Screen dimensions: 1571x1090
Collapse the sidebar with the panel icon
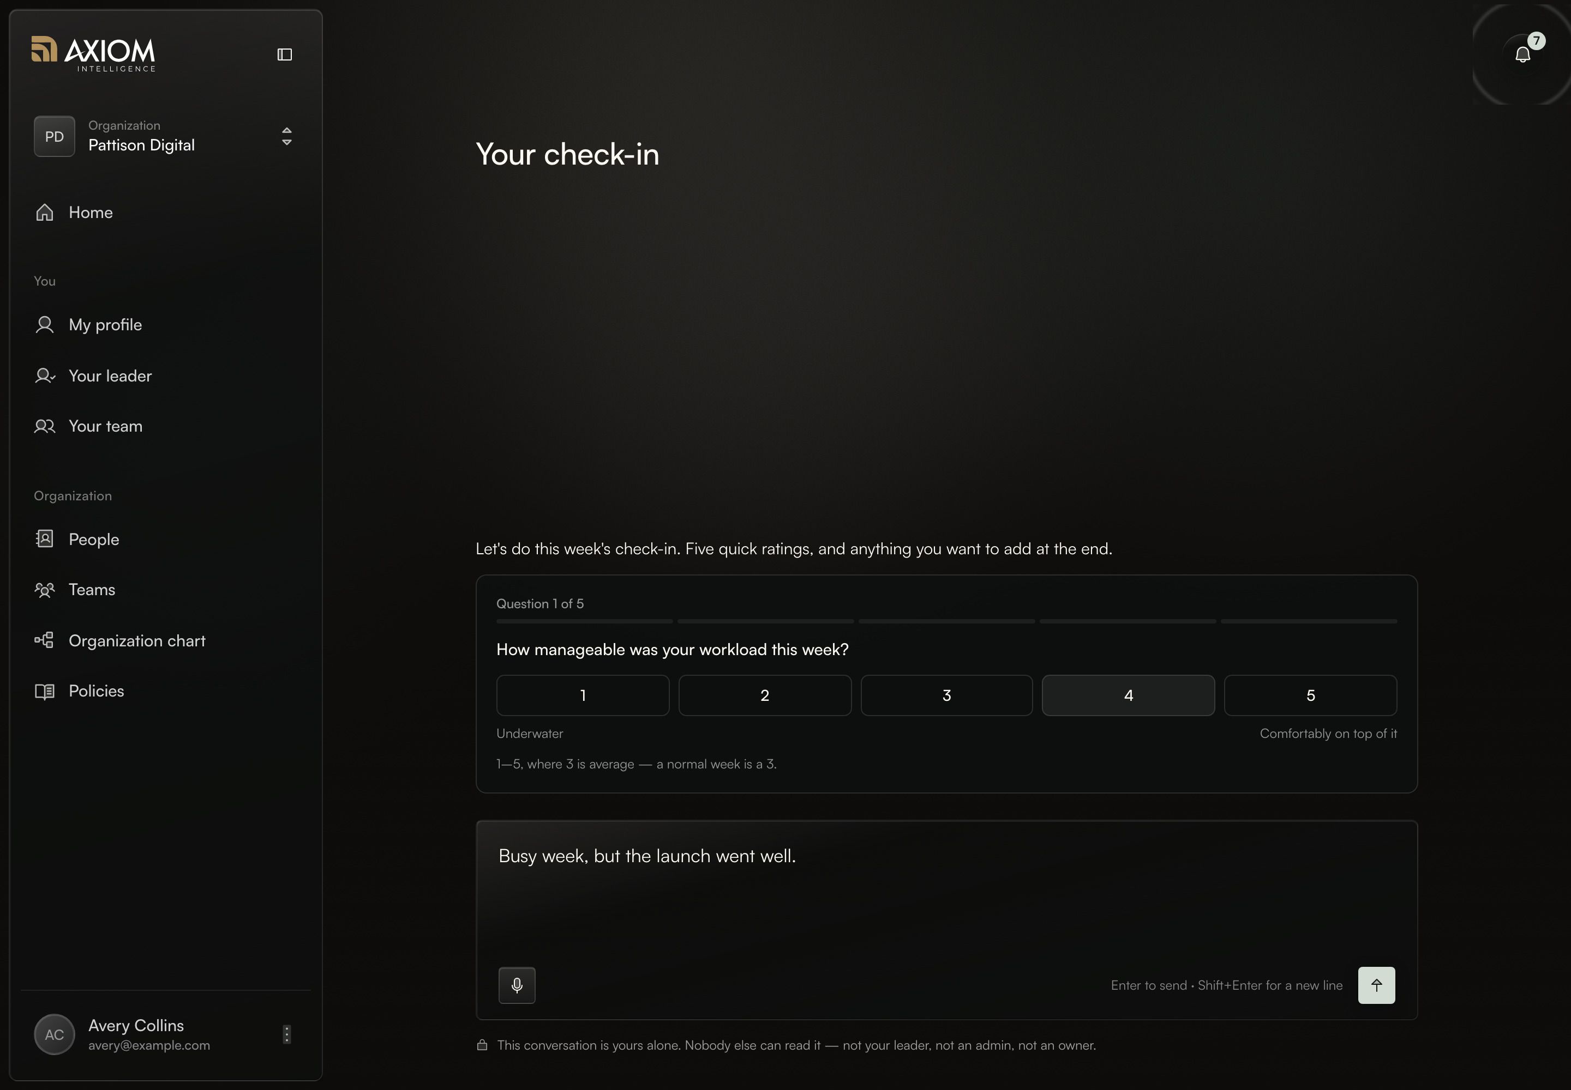[x=284, y=55]
